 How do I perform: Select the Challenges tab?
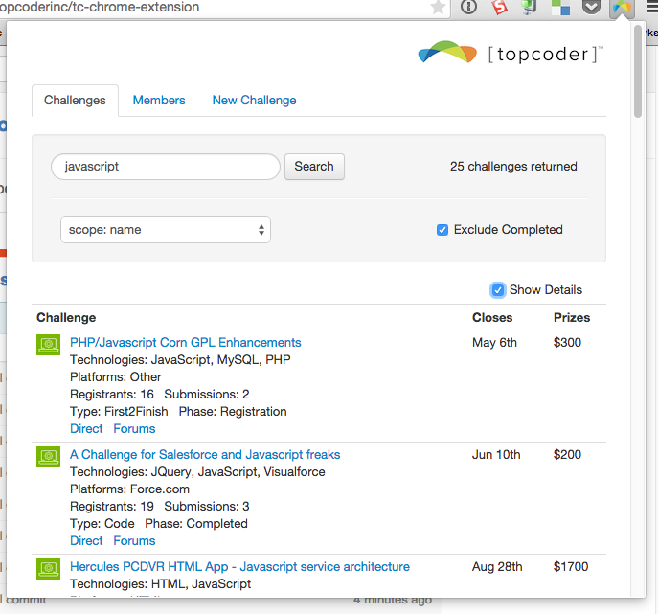[75, 101]
